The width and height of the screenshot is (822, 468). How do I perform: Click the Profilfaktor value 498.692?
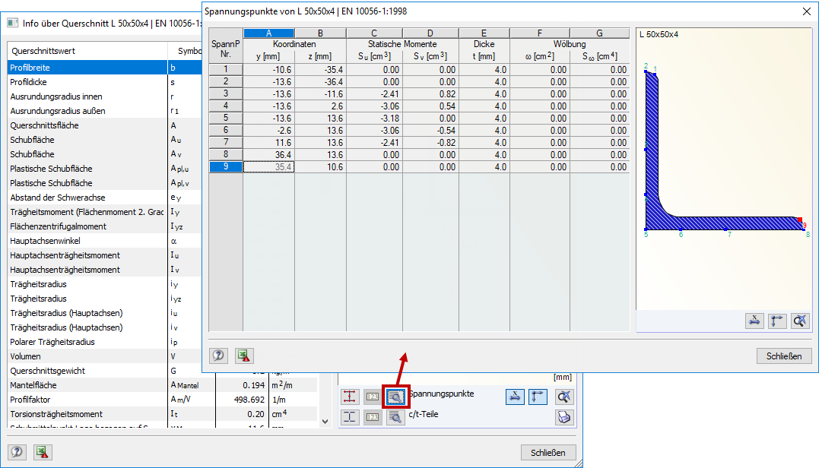pyautogui.click(x=242, y=400)
